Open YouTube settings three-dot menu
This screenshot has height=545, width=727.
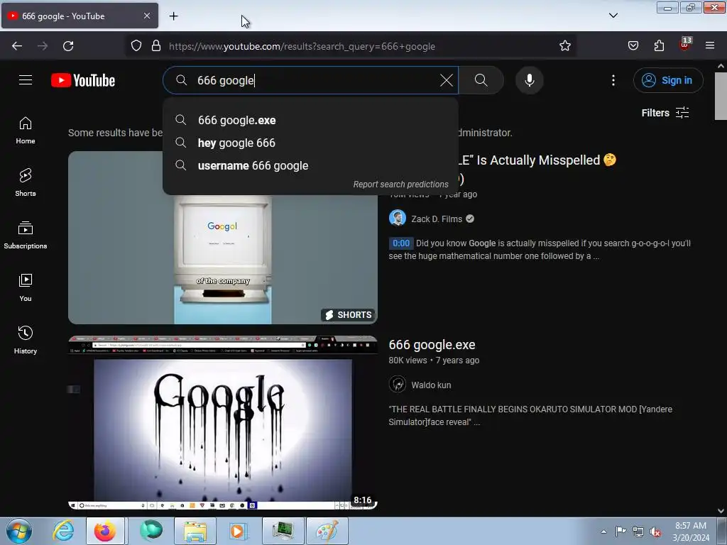(613, 80)
